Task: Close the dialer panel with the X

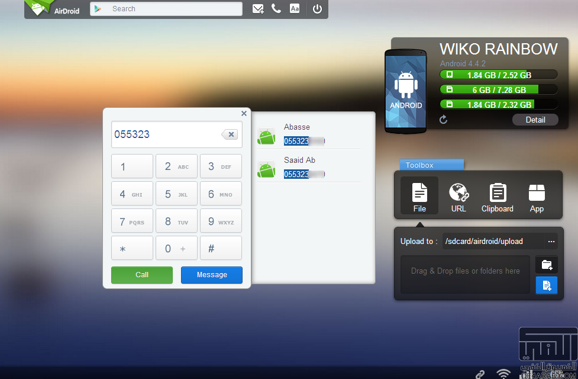Action: click(x=244, y=113)
